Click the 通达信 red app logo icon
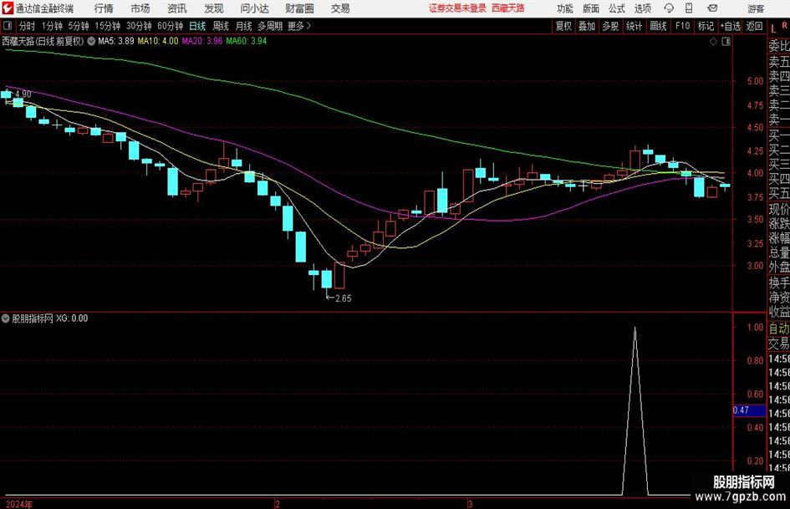Screen dimensions: 790x509 click(x=7, y=8)
